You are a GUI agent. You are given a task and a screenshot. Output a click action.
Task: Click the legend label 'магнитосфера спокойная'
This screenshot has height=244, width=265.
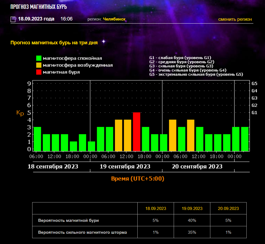coord(72,58)
